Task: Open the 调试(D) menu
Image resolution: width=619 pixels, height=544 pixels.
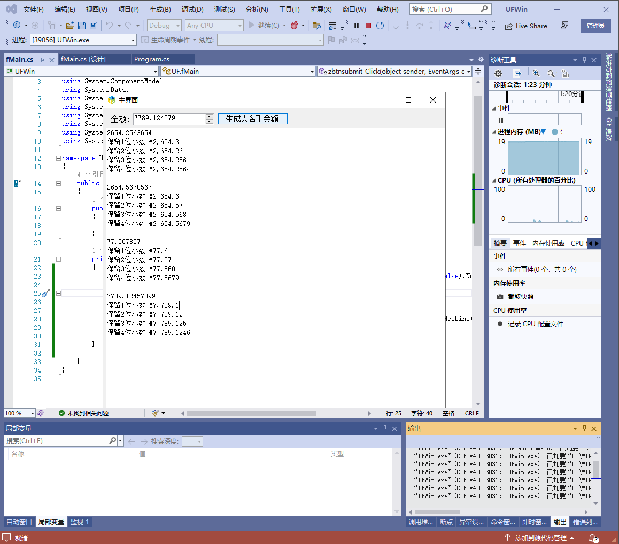Action: [x=192, y=10]
